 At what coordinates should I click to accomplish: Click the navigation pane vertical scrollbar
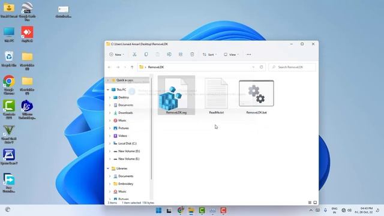[x=151, y=128]
